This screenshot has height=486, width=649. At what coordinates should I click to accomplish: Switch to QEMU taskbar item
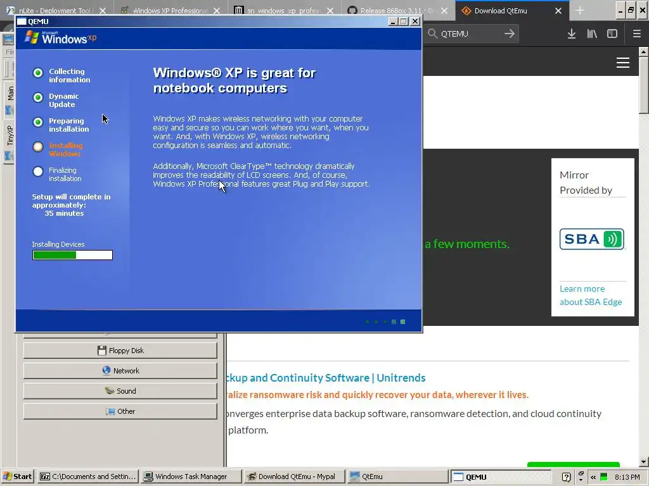pyautogui.click(x=500, y=477)
